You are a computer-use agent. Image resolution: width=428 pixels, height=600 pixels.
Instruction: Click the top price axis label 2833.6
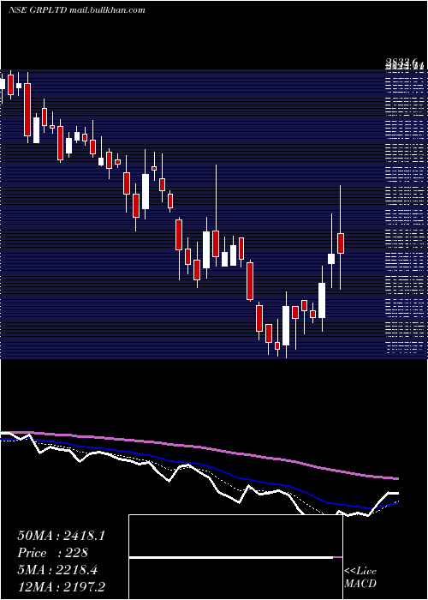coord(404,63)
